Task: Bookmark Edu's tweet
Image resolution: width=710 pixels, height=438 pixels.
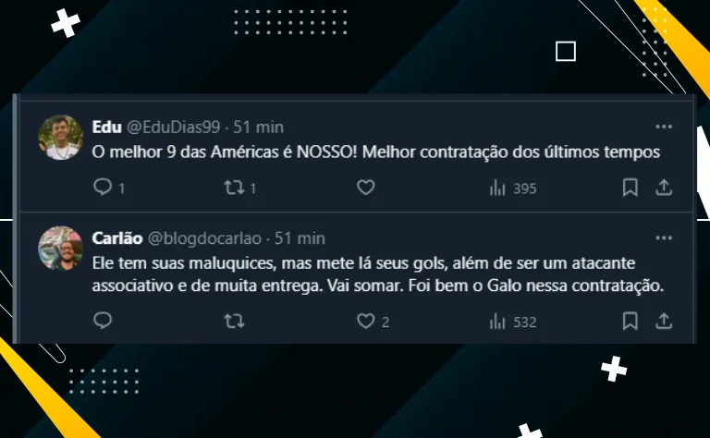Action: (630, 188)
